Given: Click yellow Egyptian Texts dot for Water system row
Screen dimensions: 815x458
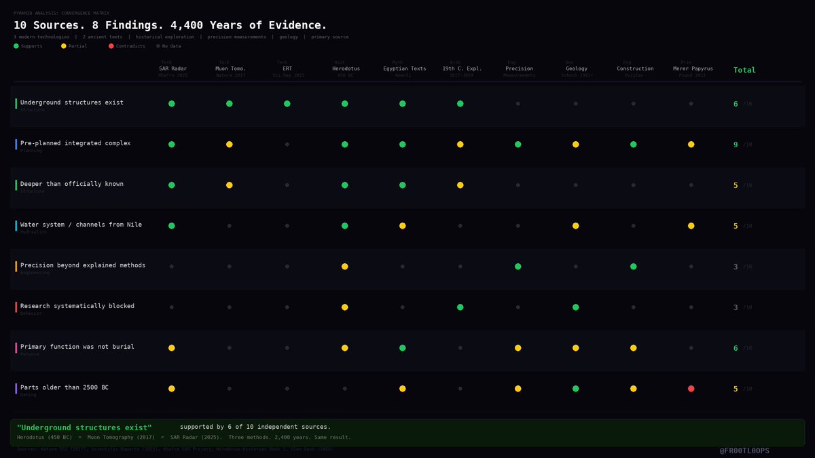Looking at the screenshot, I should coord(403,226).
